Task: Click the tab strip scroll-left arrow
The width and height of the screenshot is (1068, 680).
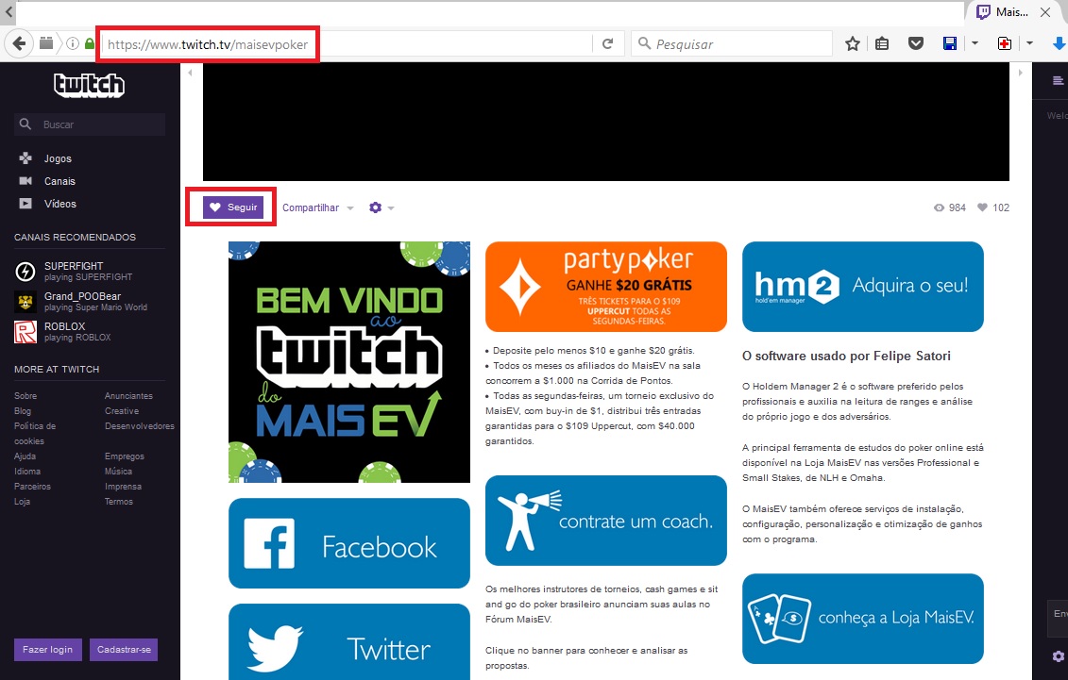Action: 8,12
